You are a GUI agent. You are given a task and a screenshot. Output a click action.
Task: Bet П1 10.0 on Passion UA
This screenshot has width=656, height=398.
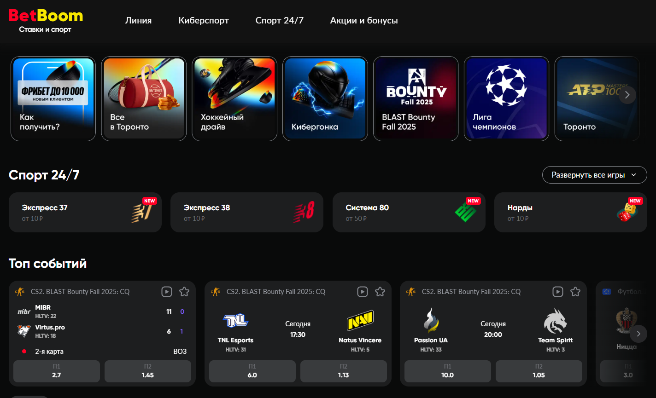click(x=448, y=371)
